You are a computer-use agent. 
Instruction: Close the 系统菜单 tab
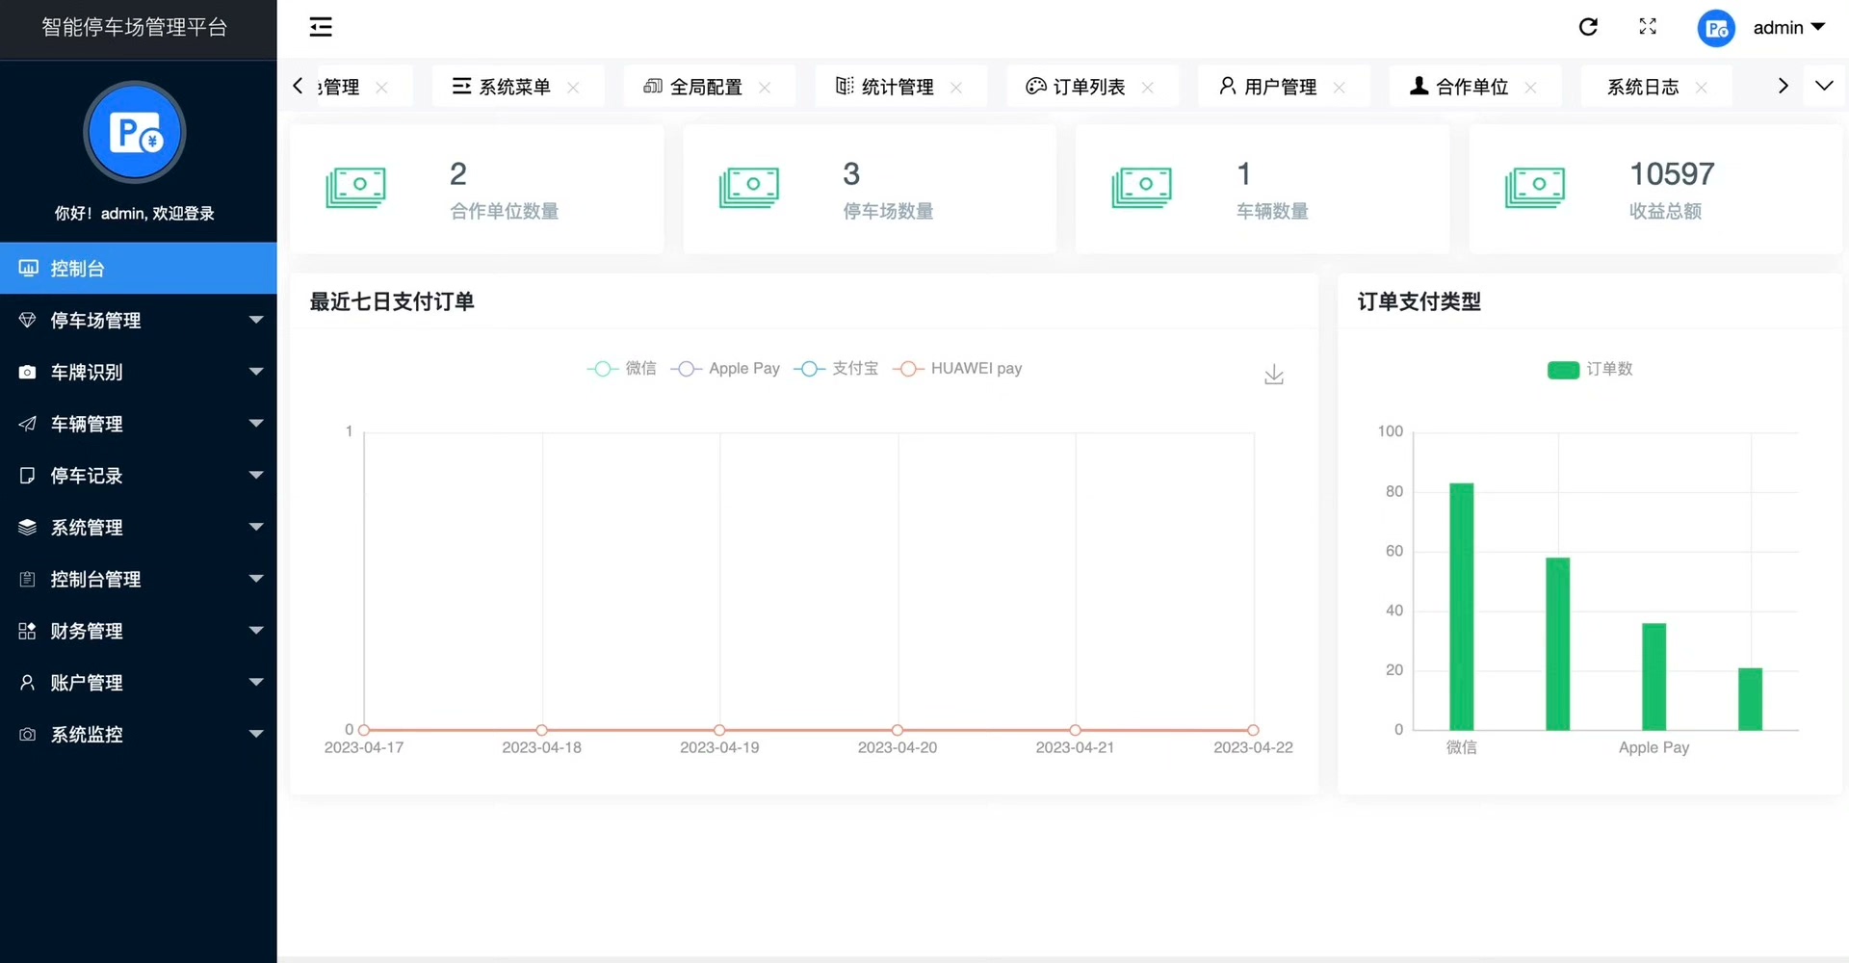[x=573, y=88]
